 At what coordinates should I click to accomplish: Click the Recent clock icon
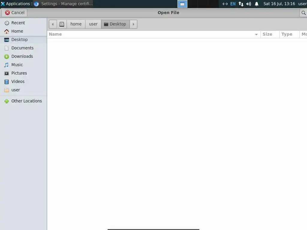pyautogui.click(x=7, y=23)
